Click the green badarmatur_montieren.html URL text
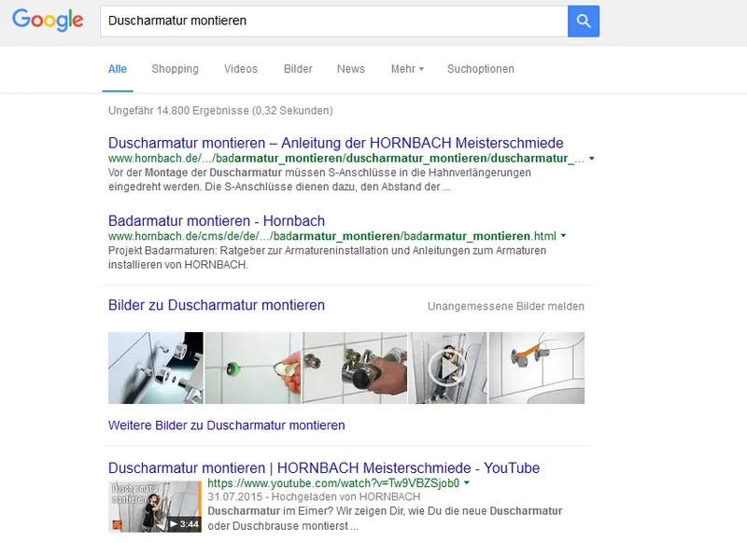The image size is (747, 543). [x=332, y=236]
